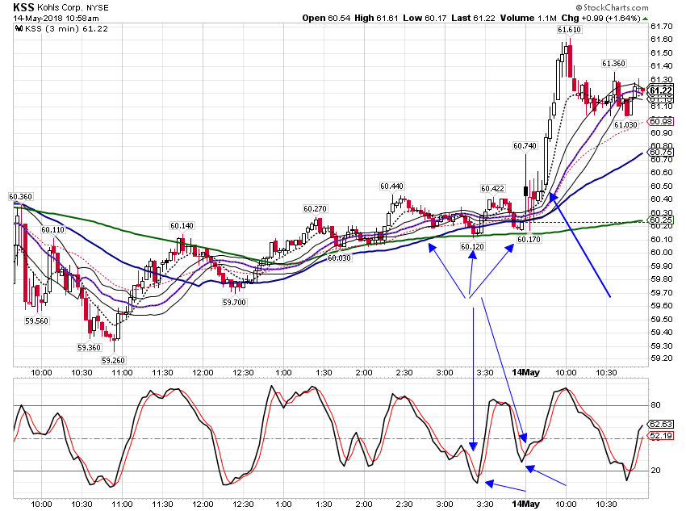
Task: Click the 60.270 price label
Action: pyautogui.click(x=315, y=209)
